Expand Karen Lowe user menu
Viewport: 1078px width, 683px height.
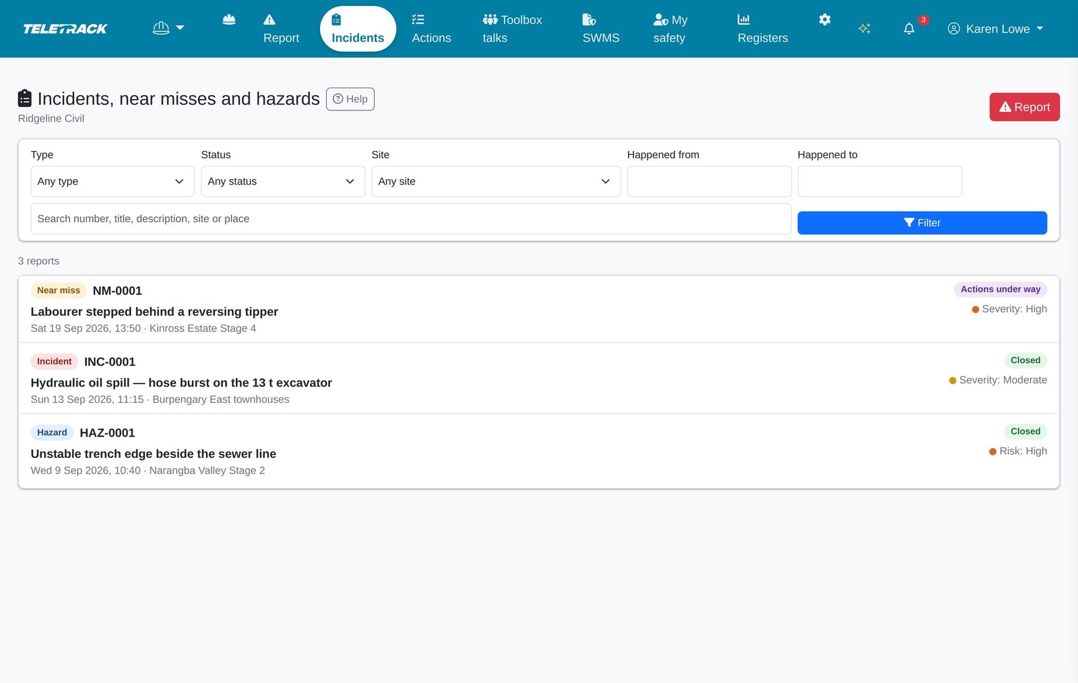(995, 29)
